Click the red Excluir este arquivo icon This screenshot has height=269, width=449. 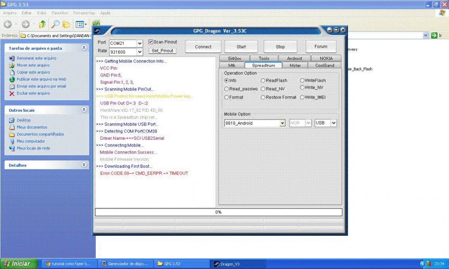pos(12,93)
